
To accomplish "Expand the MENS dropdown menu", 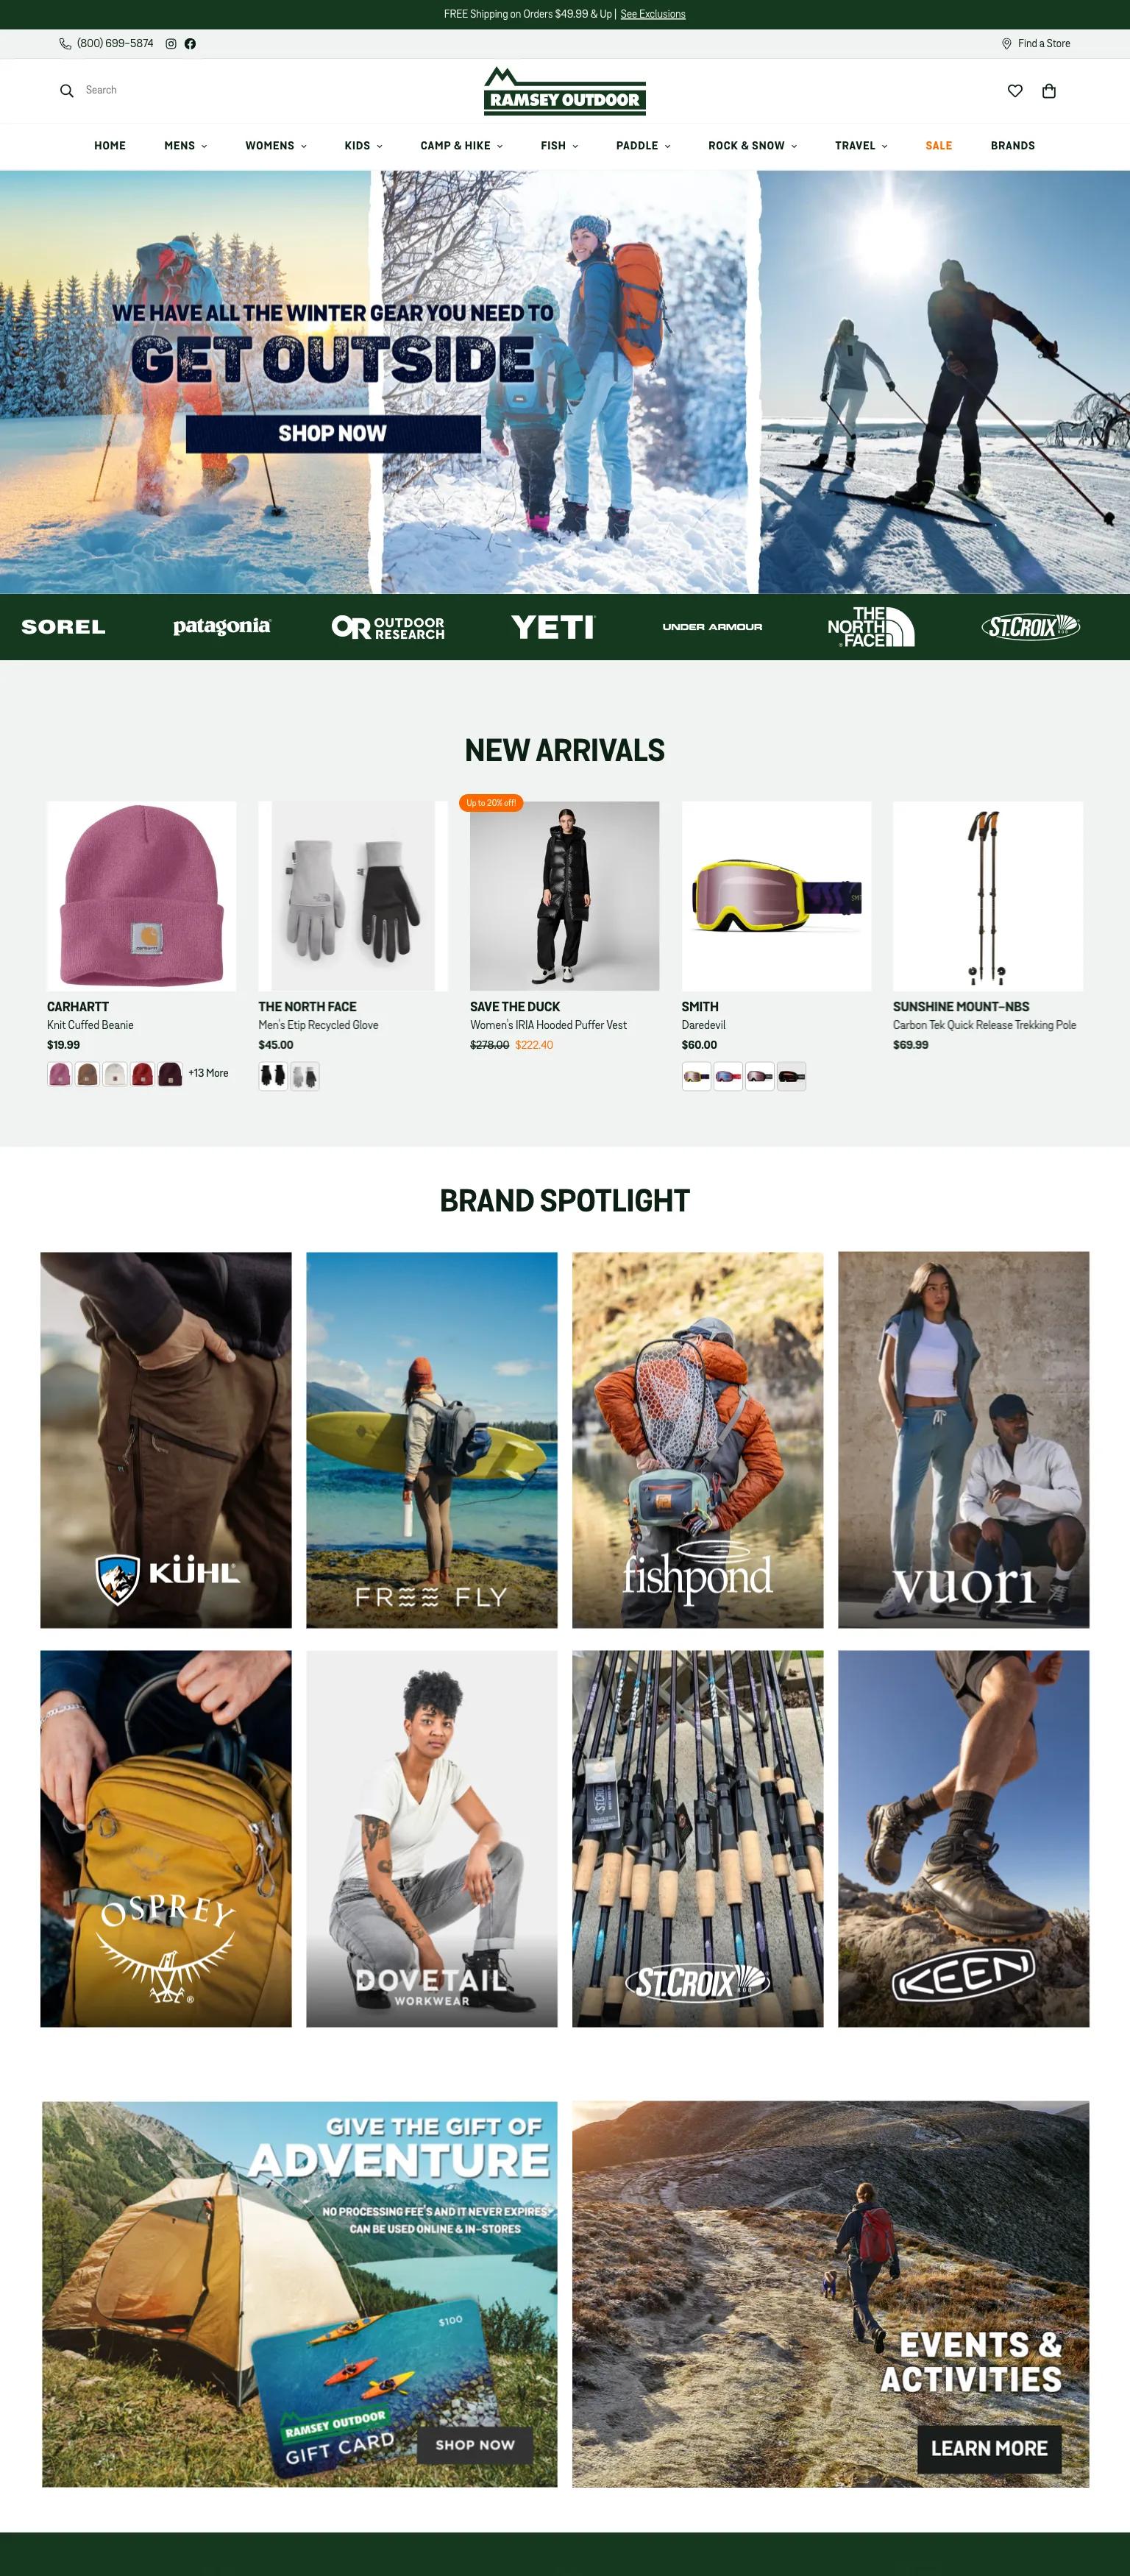I will click(x=186, y=146).
